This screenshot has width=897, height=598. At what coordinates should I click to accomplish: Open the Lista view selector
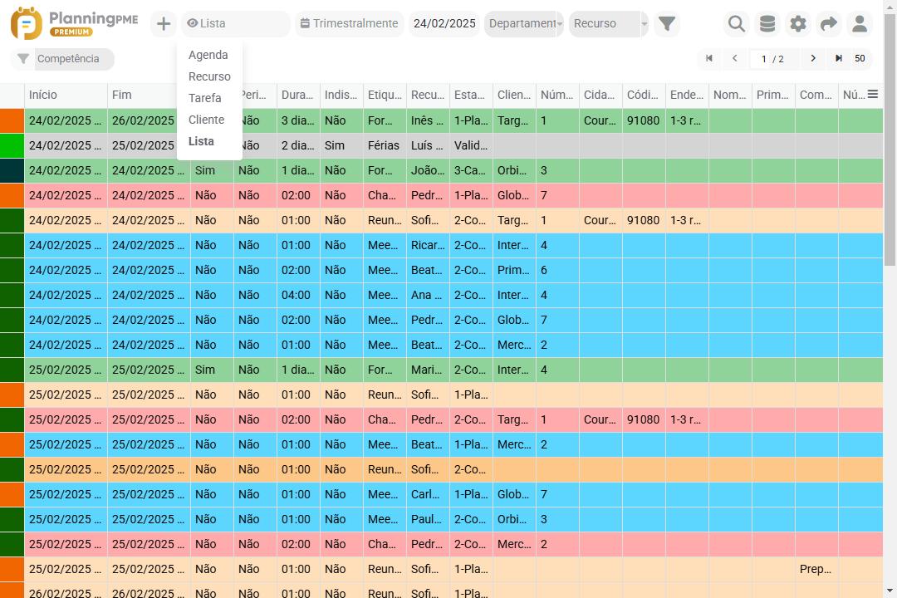(x=236, y=23)
